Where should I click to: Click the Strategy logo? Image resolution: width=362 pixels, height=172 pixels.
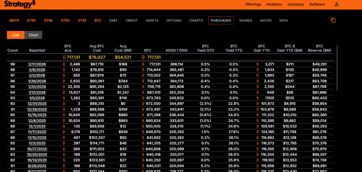click(21, 5)
